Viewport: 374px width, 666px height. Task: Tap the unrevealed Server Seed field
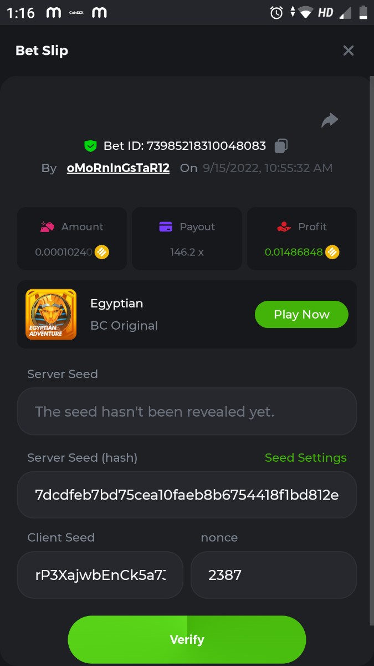[187, 411]
